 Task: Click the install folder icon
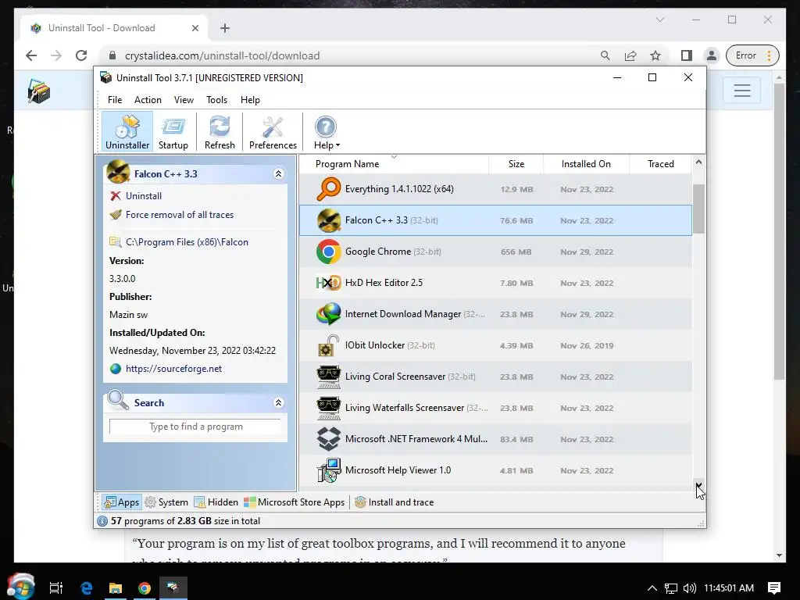[x=116, y=242]
